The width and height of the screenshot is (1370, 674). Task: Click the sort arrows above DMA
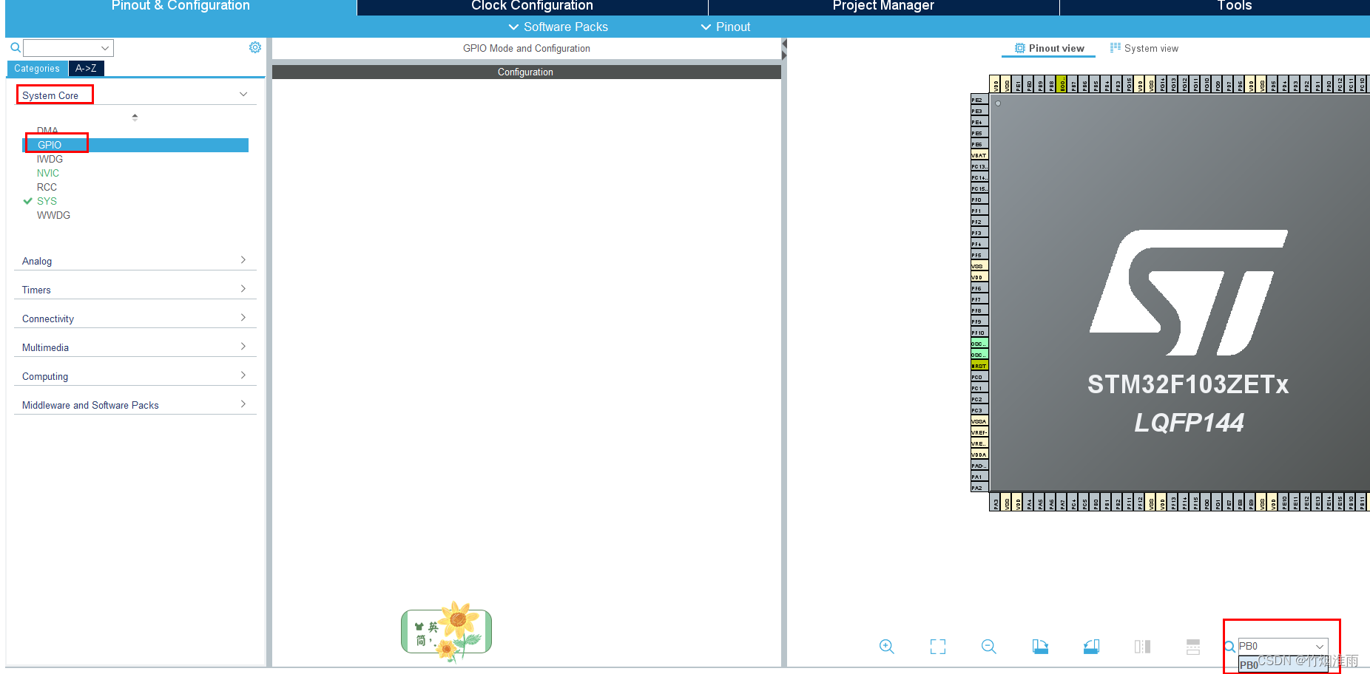[135, 117]
